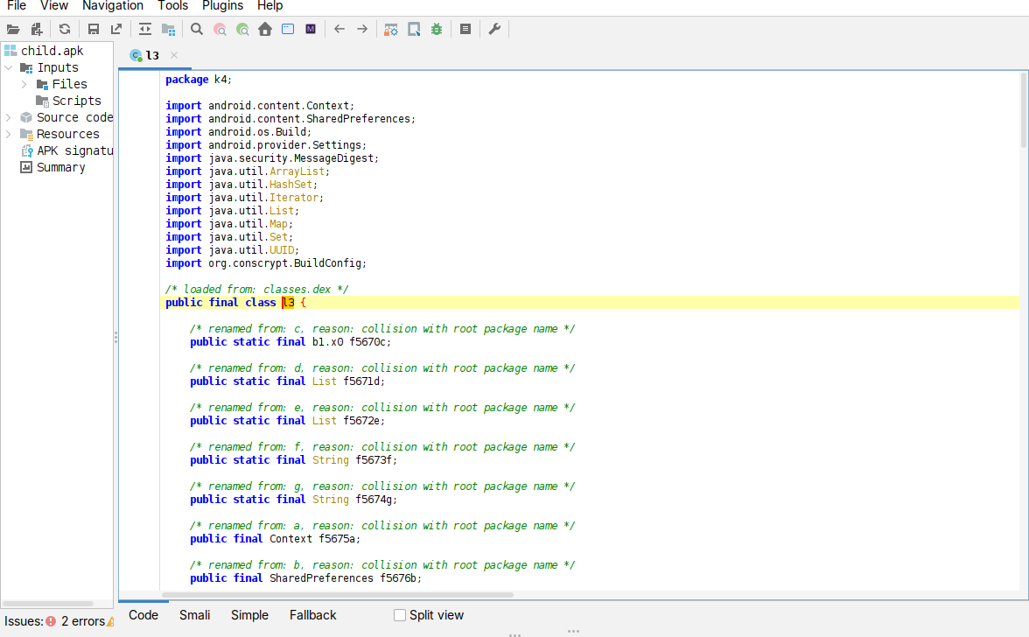Click the Save floppy disk icon
This screenshot has width=1029, height=637.
tap(93, 29)
